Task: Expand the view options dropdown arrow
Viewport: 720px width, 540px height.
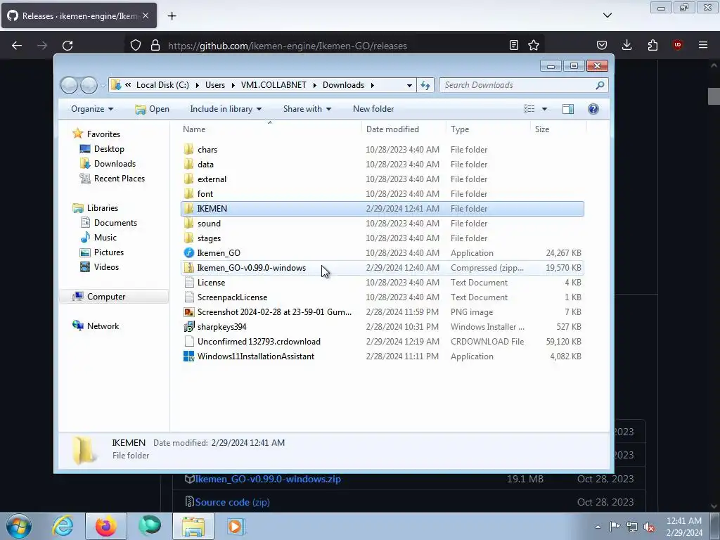Action: [545, 109]
